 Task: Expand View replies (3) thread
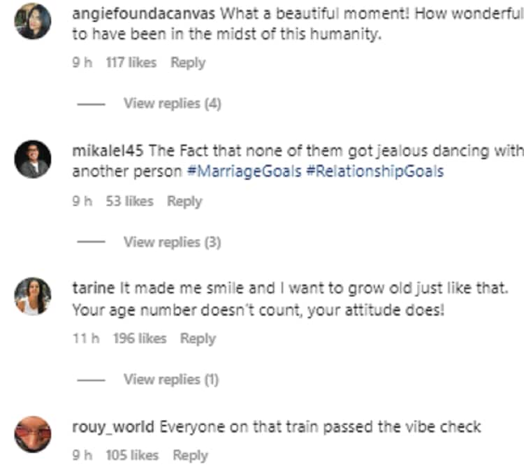(x=172, y=242)
